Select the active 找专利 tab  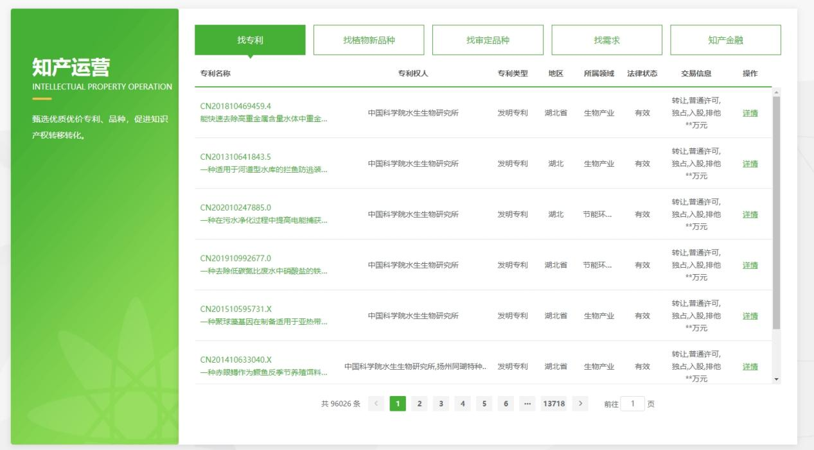click(x=249, y=39)
